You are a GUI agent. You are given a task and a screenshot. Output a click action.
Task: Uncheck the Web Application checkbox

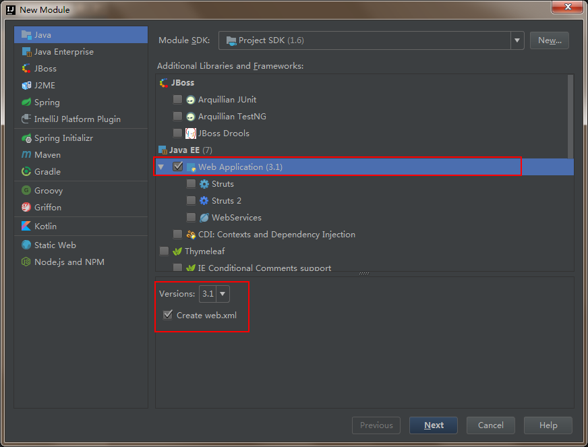pyautogui.click(x=178, y=167)
